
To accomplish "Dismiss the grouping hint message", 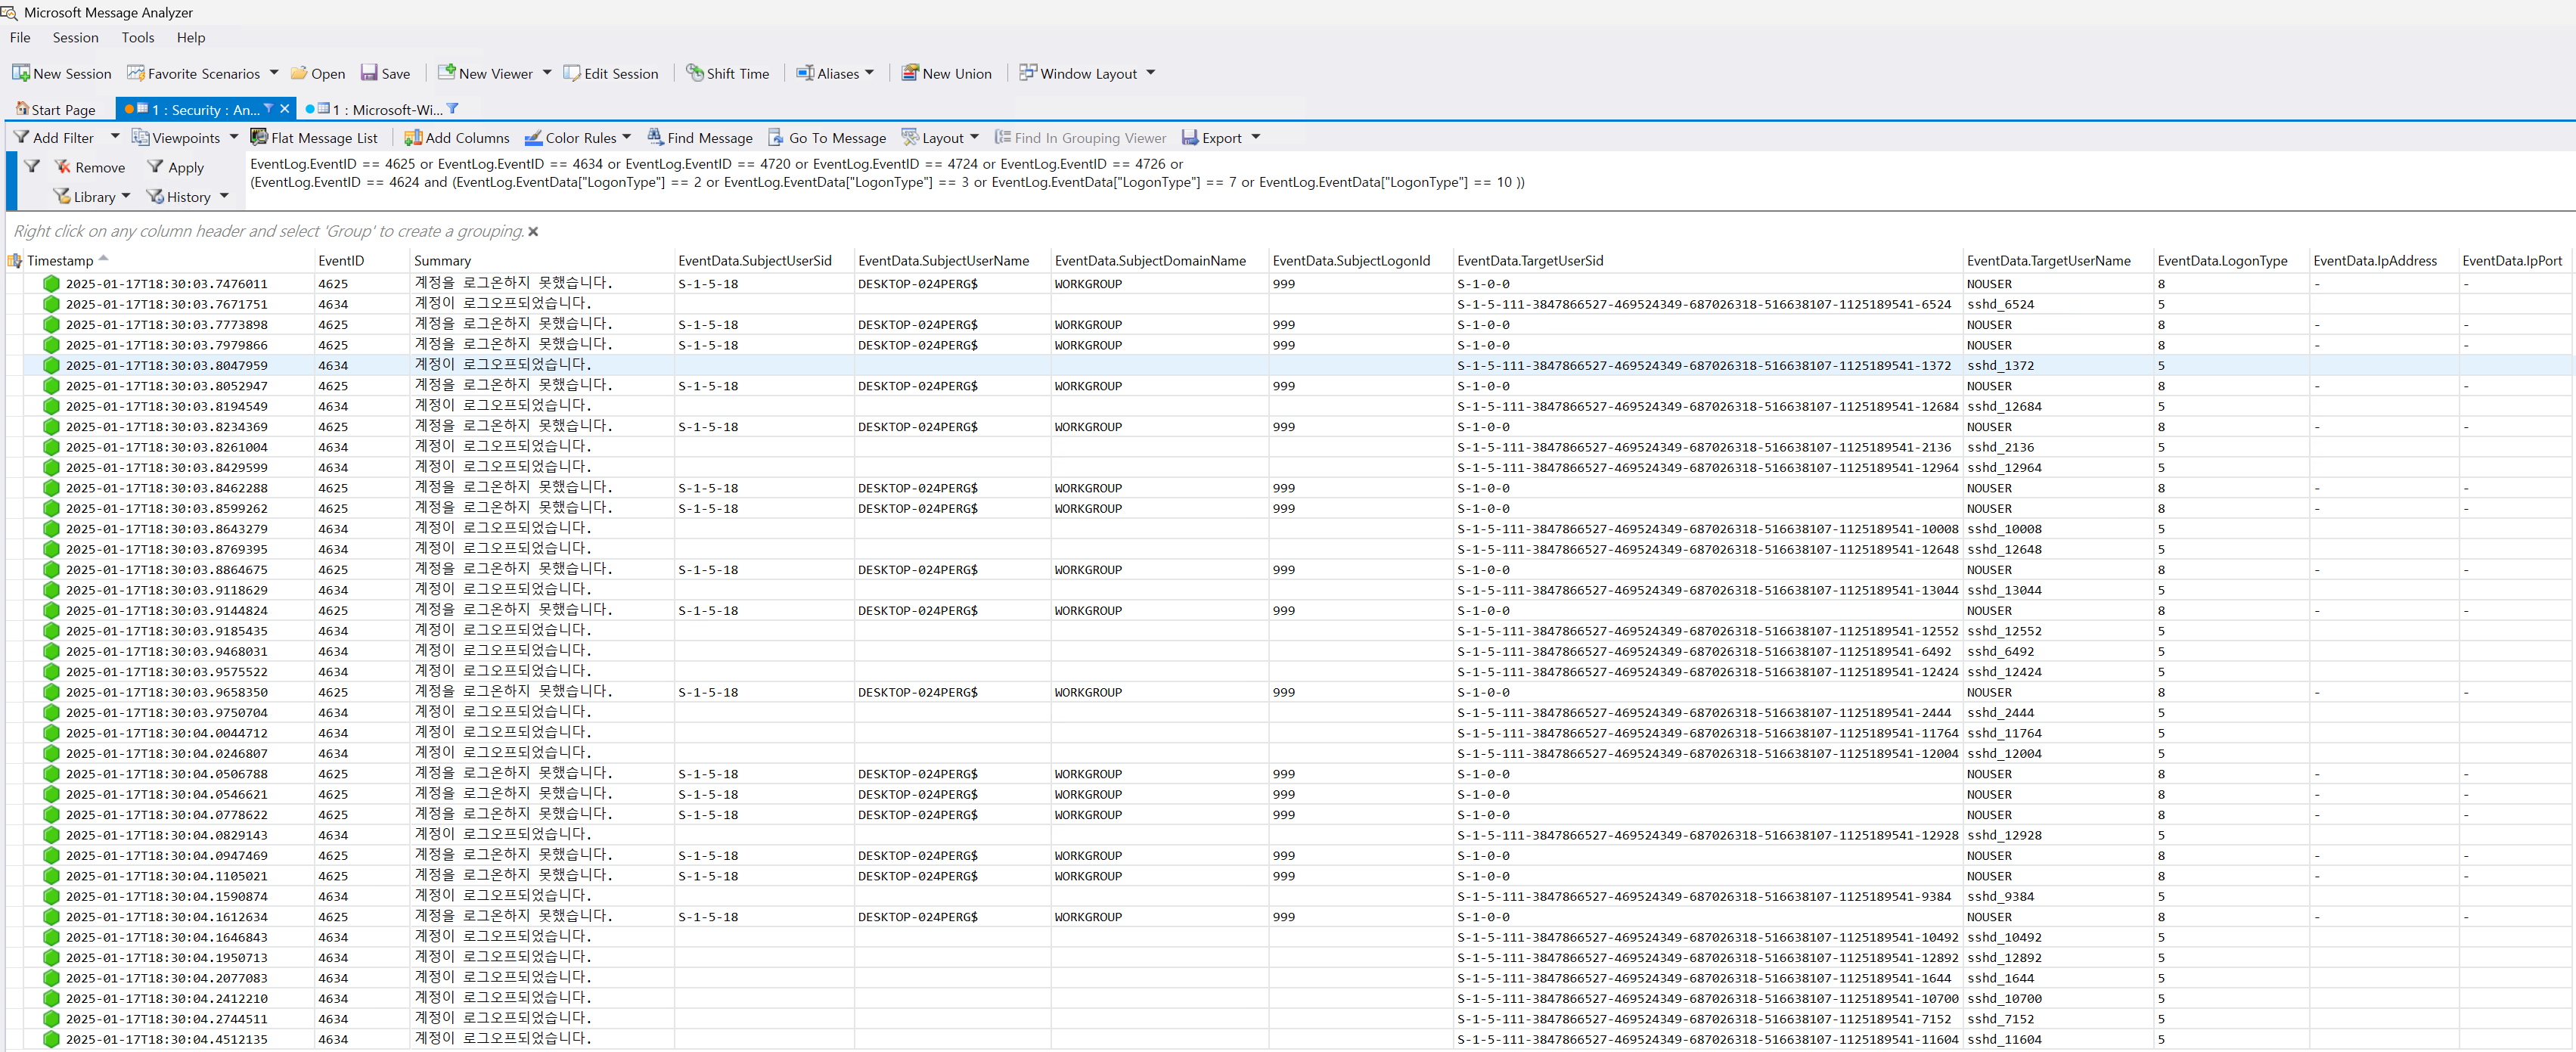I will tap(533, 232).
